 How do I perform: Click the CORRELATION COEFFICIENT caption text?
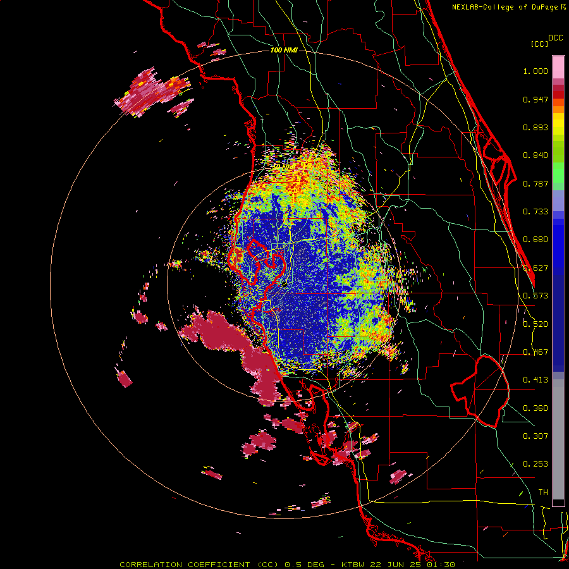pos(185,565)
